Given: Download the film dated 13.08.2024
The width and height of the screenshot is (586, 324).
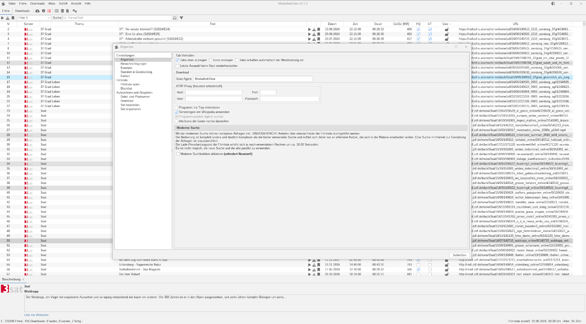Looking at the screenshot, I should click(x=314, y=29).
